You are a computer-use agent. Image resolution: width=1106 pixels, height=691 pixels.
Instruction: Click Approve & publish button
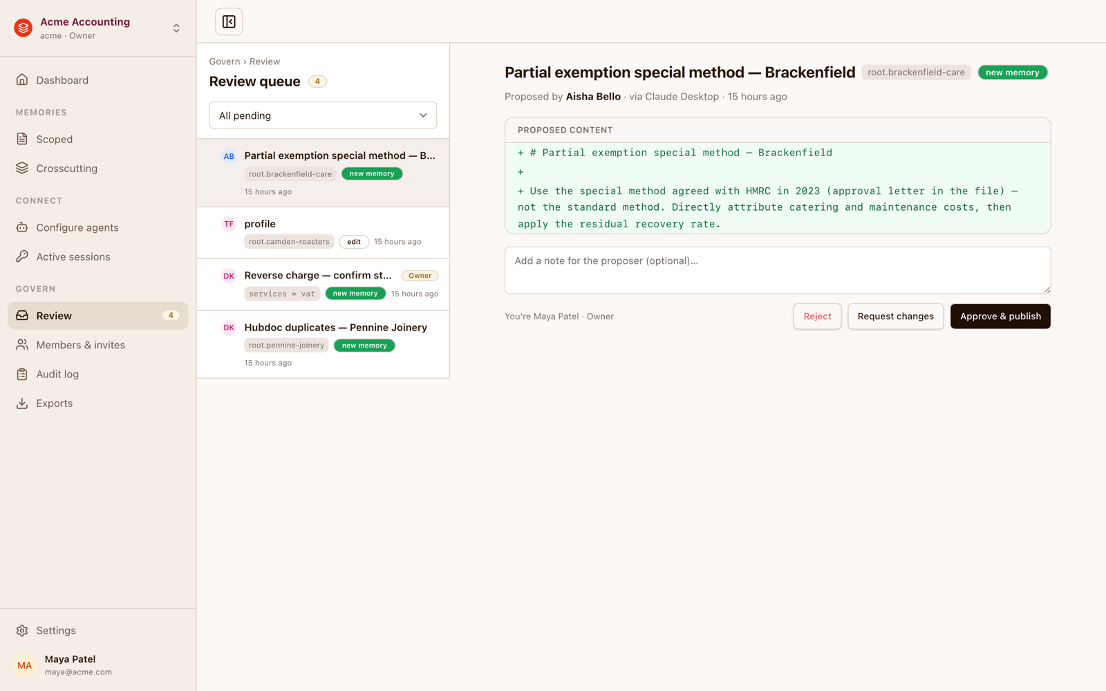tap(1000, 316)
